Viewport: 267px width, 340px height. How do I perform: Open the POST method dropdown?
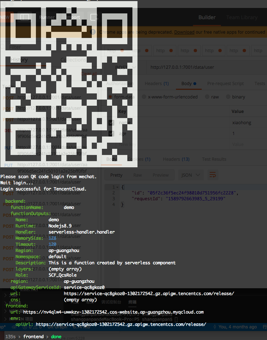[125, 67]
